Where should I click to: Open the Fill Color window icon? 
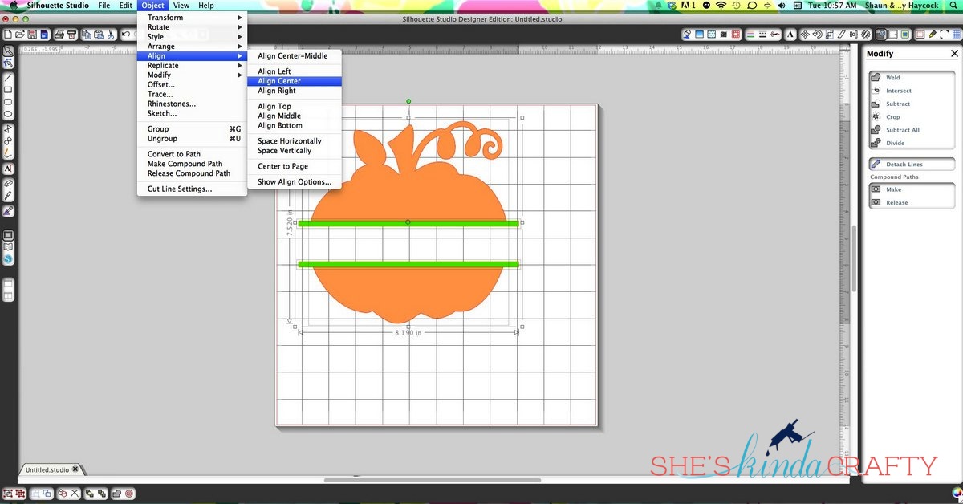[687, 35]
